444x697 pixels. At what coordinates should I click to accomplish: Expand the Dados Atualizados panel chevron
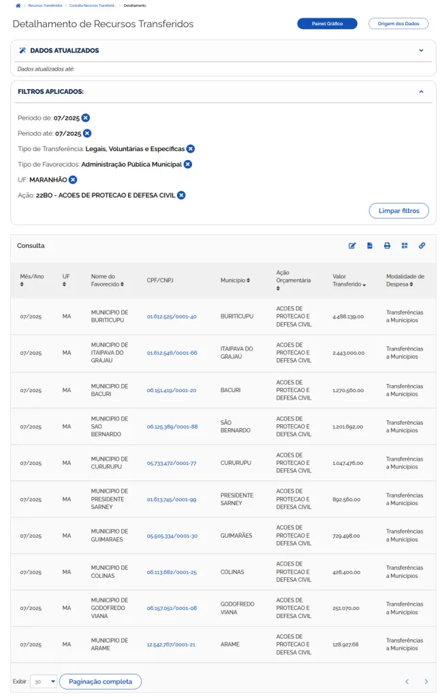pos(421,50)
